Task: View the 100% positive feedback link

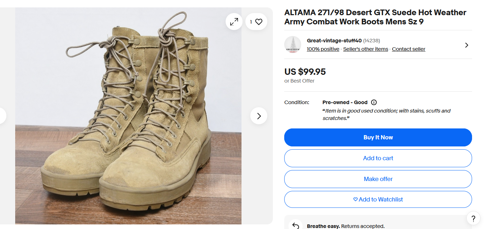Action: point(323,49)
